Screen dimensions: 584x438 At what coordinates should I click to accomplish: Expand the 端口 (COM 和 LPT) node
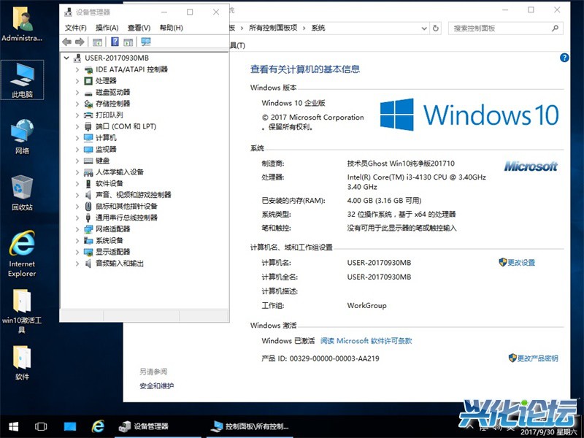[x=77, y=126]
